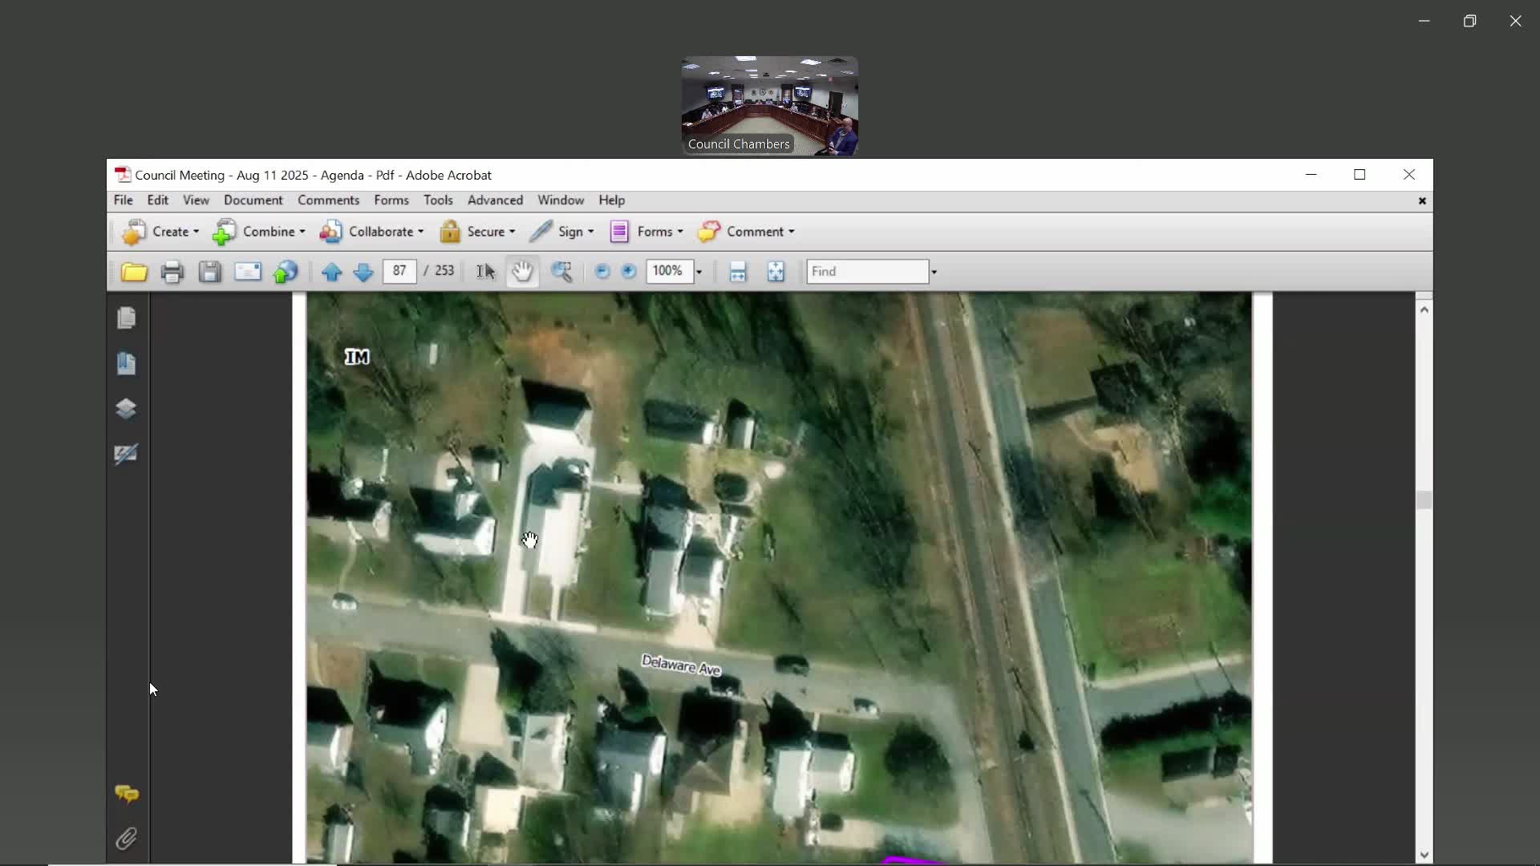Toggle the text Select tool
This screenshot has height=866, width=1540.
point(485,273)
